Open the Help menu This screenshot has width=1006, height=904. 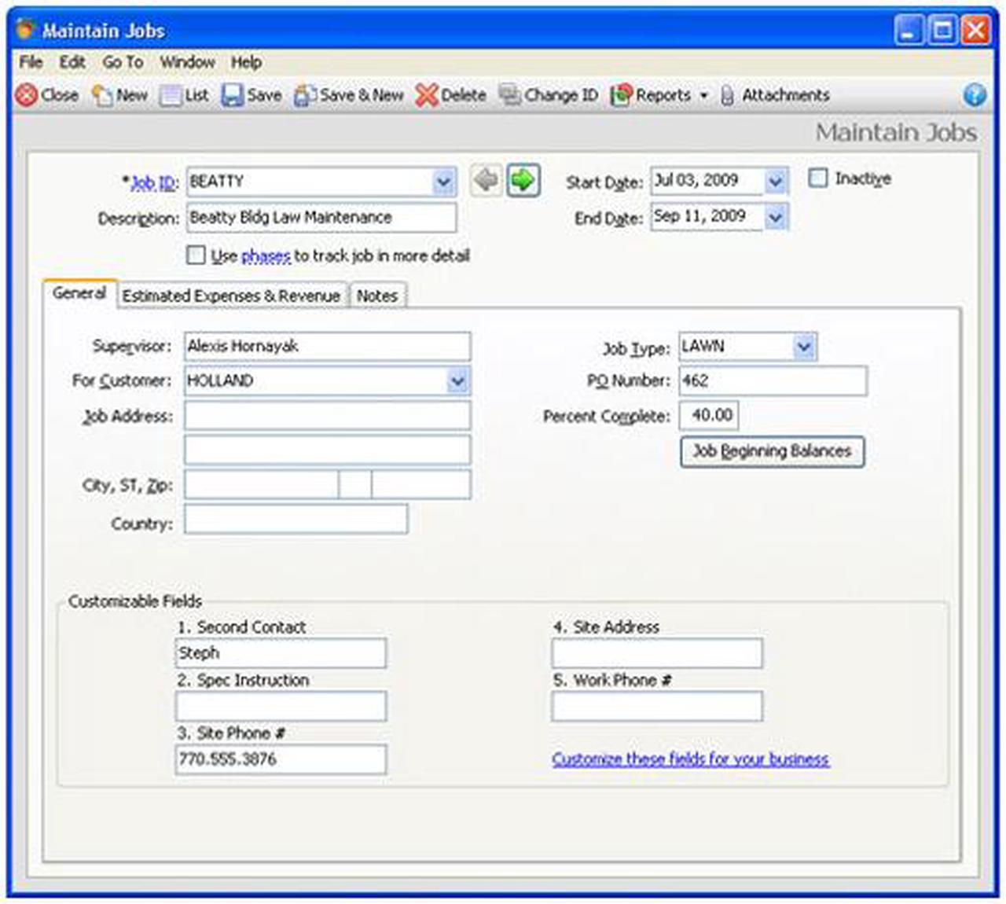tap(246, 62)
